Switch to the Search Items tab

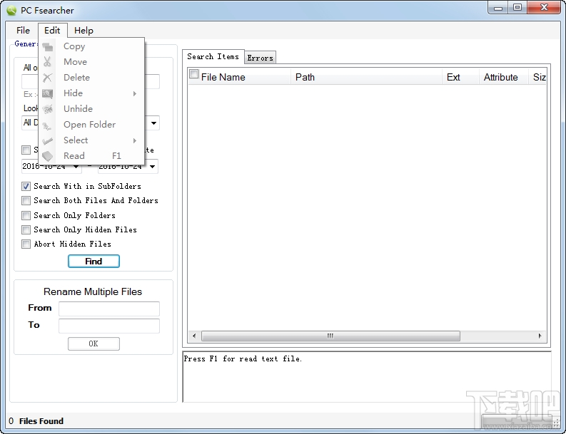click(213, 56)
